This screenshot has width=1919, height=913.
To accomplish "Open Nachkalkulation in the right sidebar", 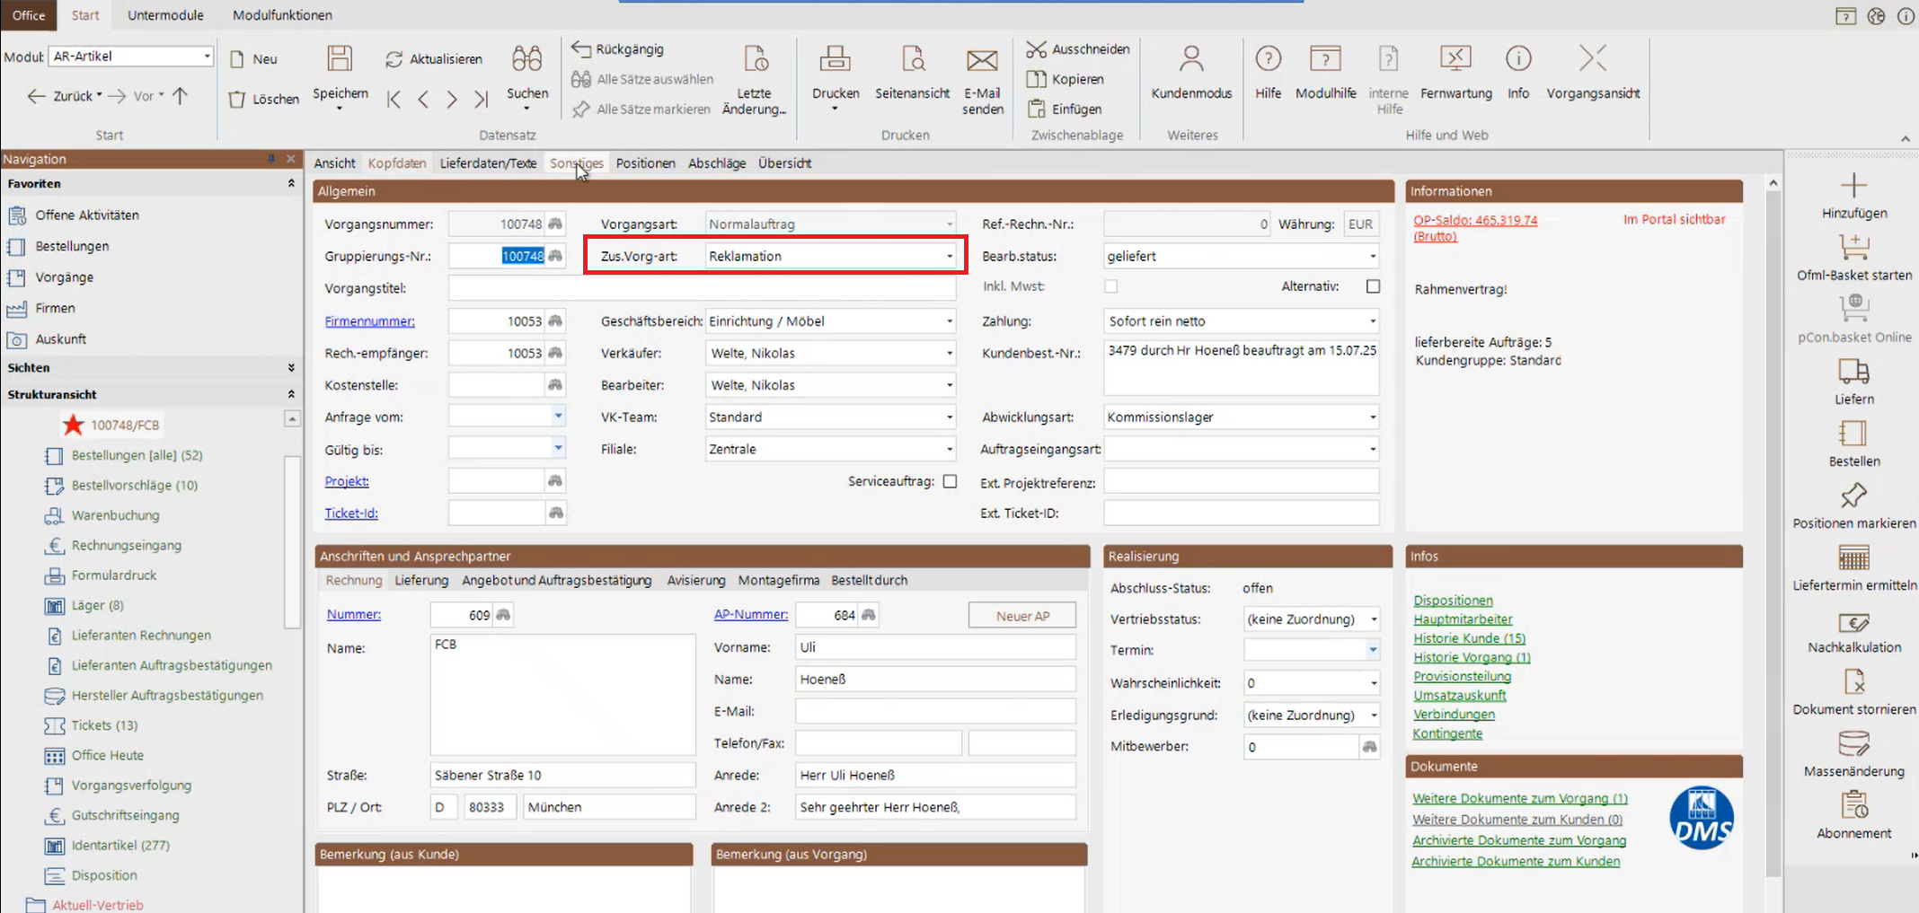I will [x=1853, y=623].
